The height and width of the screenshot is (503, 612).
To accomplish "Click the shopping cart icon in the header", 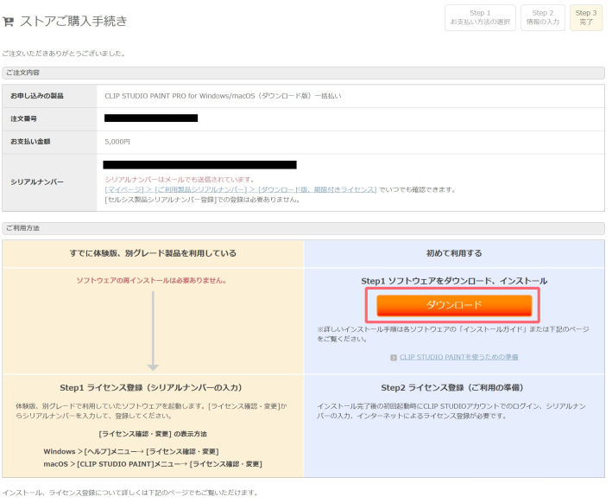I will (x=8, y=21).
